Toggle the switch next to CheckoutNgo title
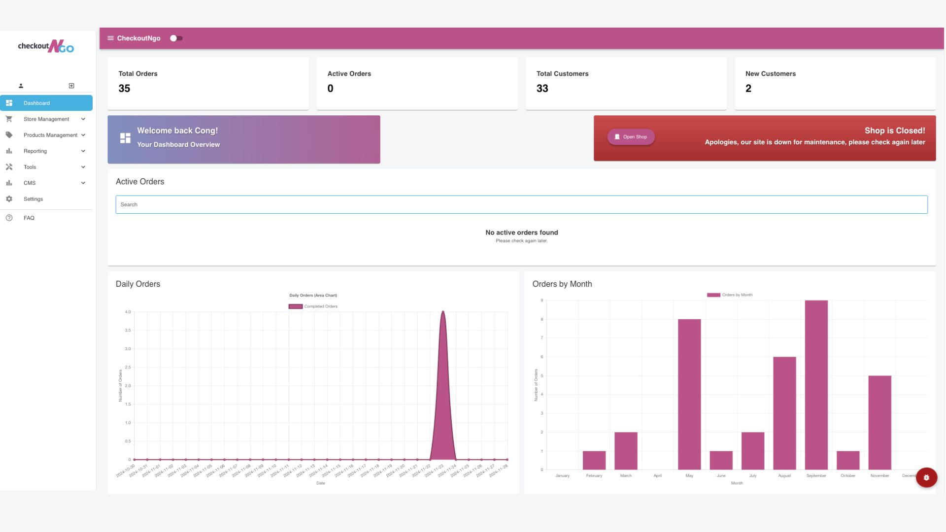Image resolution: width=946 pixels, height=532 pixels. [x=176, y=38]
